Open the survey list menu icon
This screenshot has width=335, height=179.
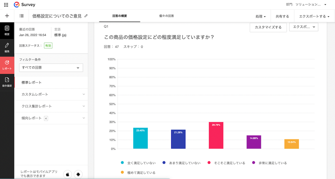point(22,16)
